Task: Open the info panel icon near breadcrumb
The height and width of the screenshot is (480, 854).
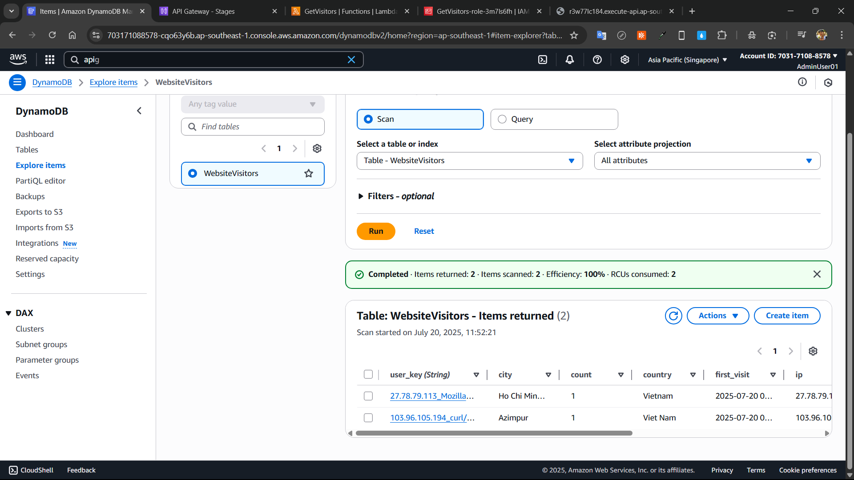Action: tap(802, 82)
